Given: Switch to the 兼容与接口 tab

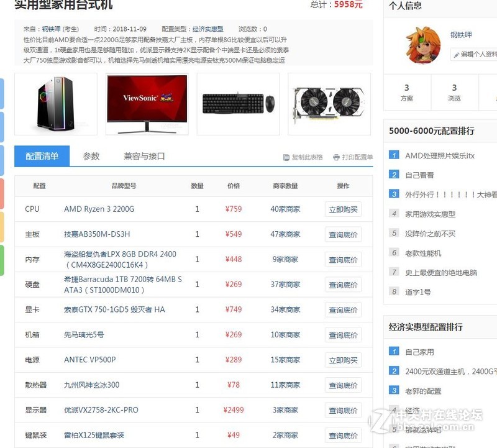Looking at the screenshot, I should 144,156.
